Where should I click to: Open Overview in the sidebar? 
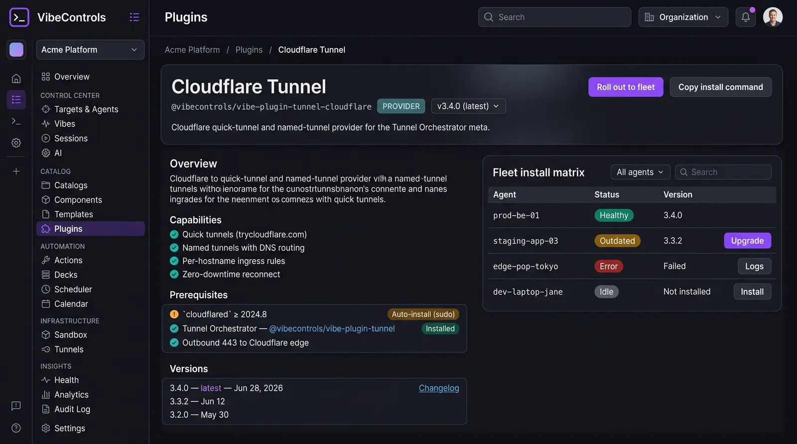coord(72,77)
